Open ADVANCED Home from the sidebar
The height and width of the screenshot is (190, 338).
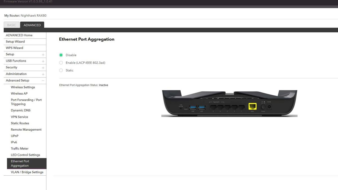click(19, 35)
